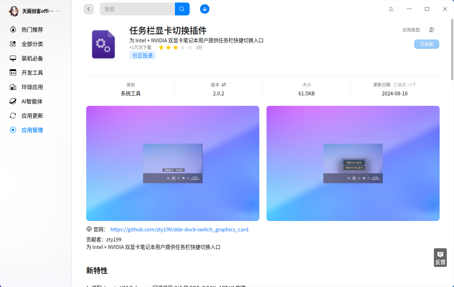Click the version switch arrows icon
The image size is (454, 287).
click(x=224, y=85)
